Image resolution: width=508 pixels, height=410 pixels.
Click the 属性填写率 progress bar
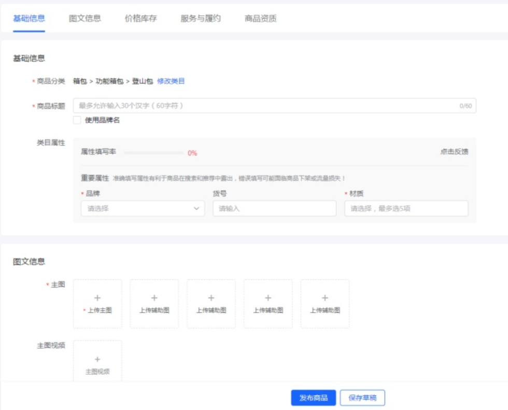tap(153, 153)
